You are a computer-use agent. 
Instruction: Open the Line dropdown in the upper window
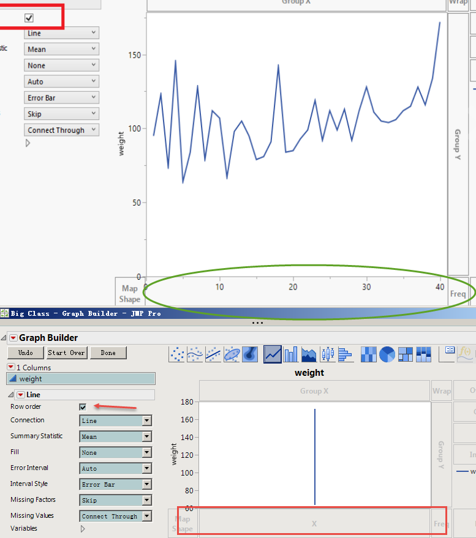point(61,33)
